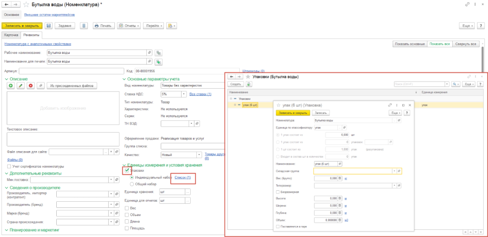This screenshot has height=237, width=488.
Task: Open the Список (1) packaging link
Action: [183, 177]
